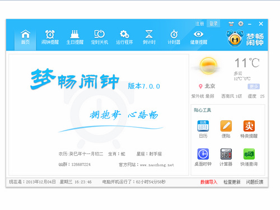Screen dimensions: 280x210
Task: Open 计时器 stopwatch tab
Action: point(174,38)
